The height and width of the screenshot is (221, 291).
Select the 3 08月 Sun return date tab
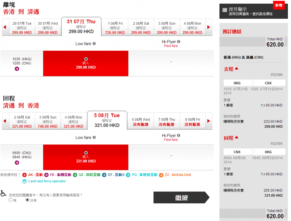pyautogui.click(x=47, y=122)
